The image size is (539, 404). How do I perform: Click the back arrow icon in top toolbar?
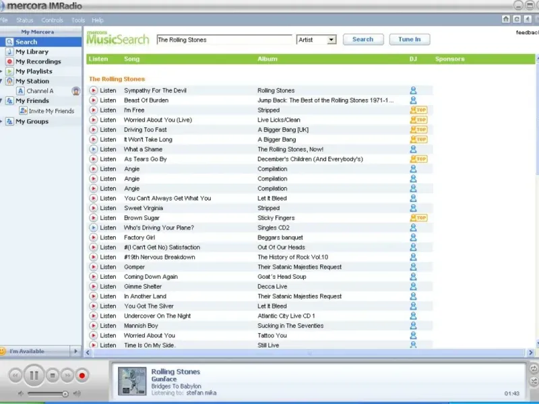(x=528, y=20)
